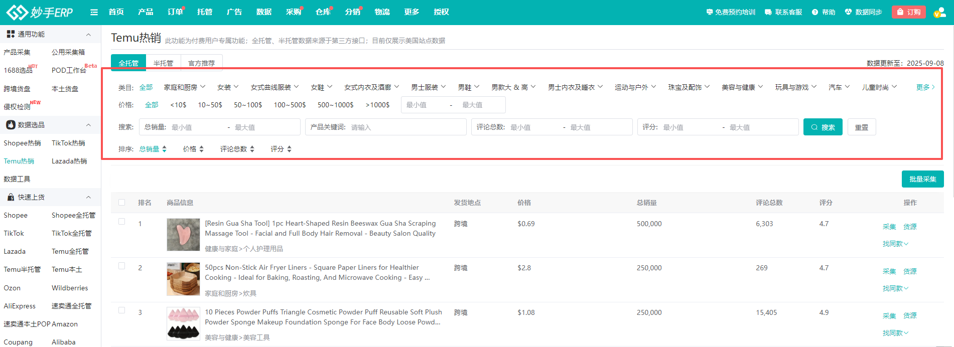This screenshot has width=954, height=347.
Task: Open 1688选品 in sidebar
Action: tap(19, 70)
